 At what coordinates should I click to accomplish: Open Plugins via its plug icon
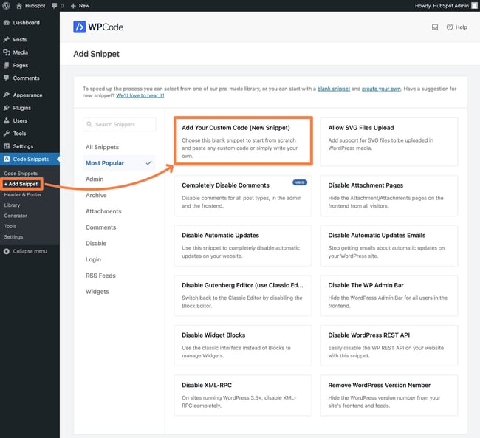pos(7,108)
